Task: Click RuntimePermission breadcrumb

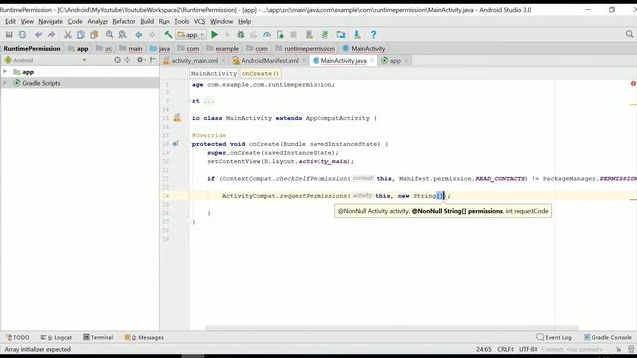Action: click(x=32, y=49)
